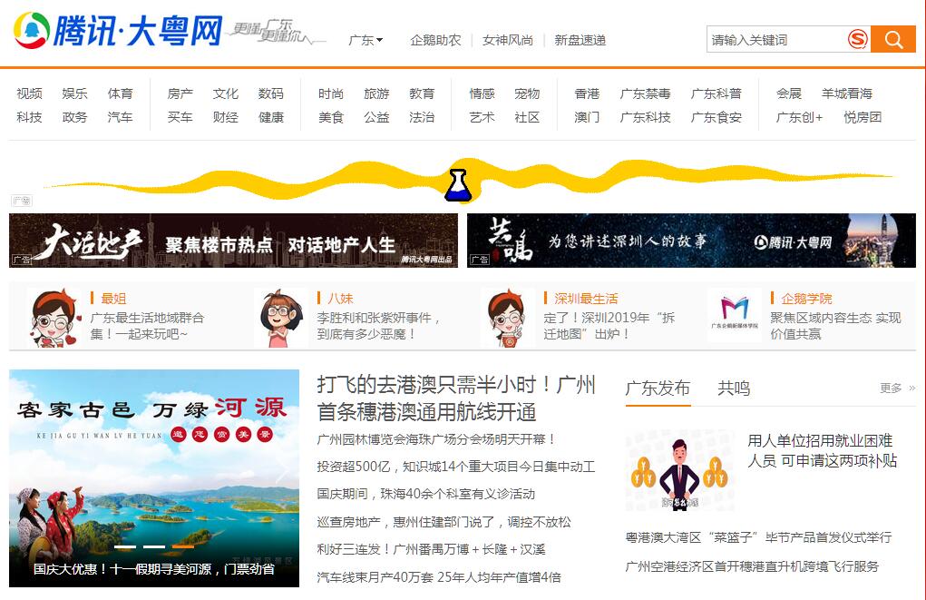Click the blue flask icon on yellow banner
This screenshot has height=600, width=926.
pyautogui.click(x=458, y=184)
